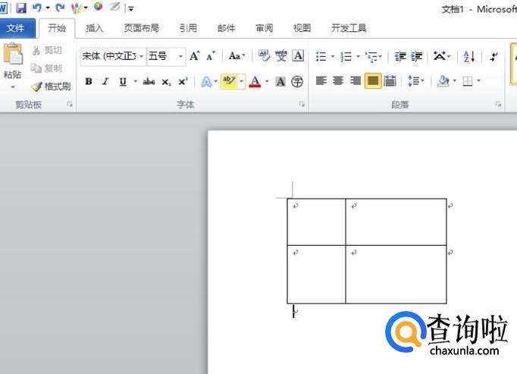Click the Save icon in quick access toolbar
The width and height of the screenshot is (517, 374).
(20, 8)
